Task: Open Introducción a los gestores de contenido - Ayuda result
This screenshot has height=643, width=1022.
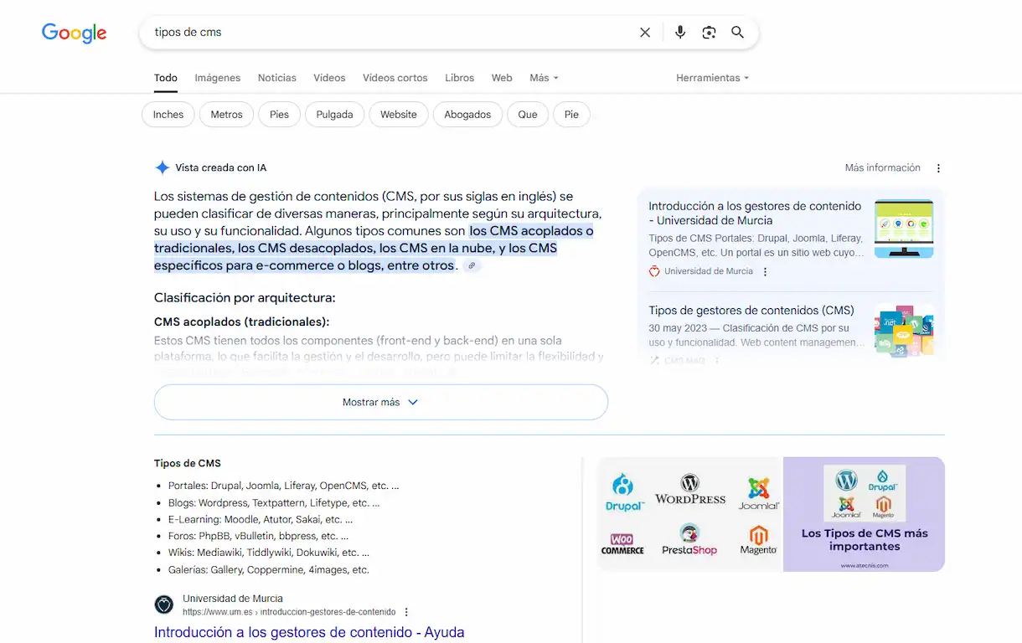Action: [x=308, y=632]
